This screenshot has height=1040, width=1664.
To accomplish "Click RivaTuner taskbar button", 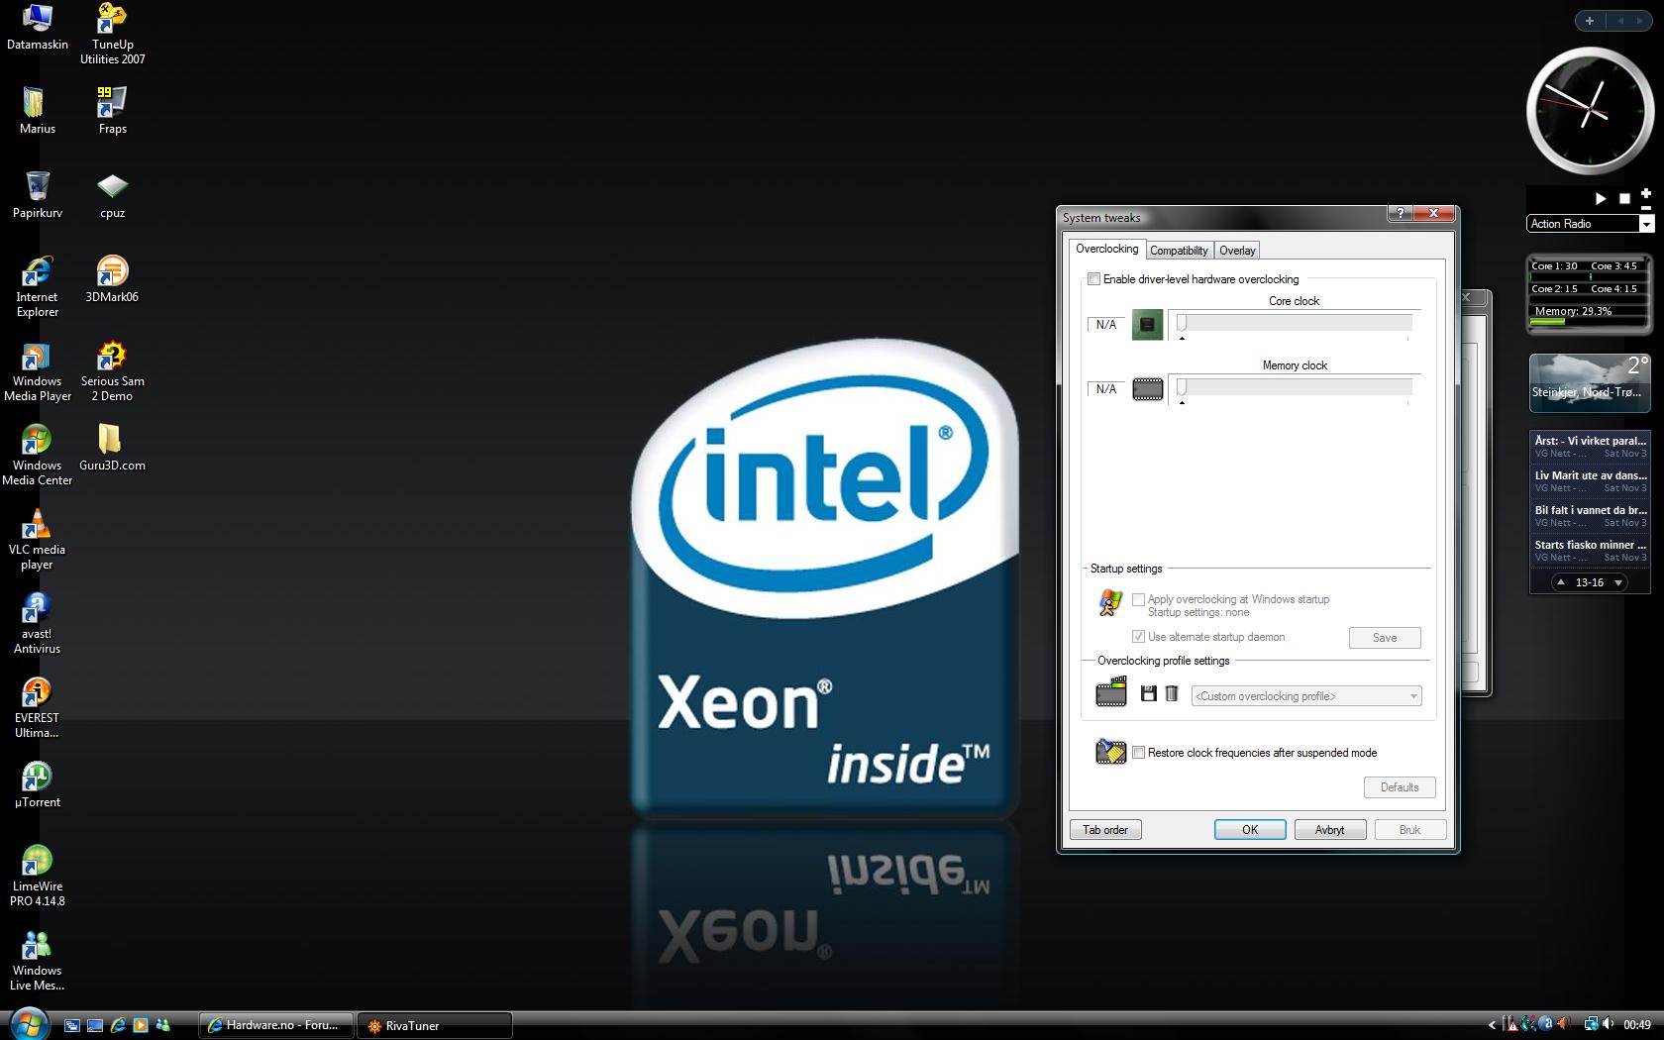I will (435, 1025).
